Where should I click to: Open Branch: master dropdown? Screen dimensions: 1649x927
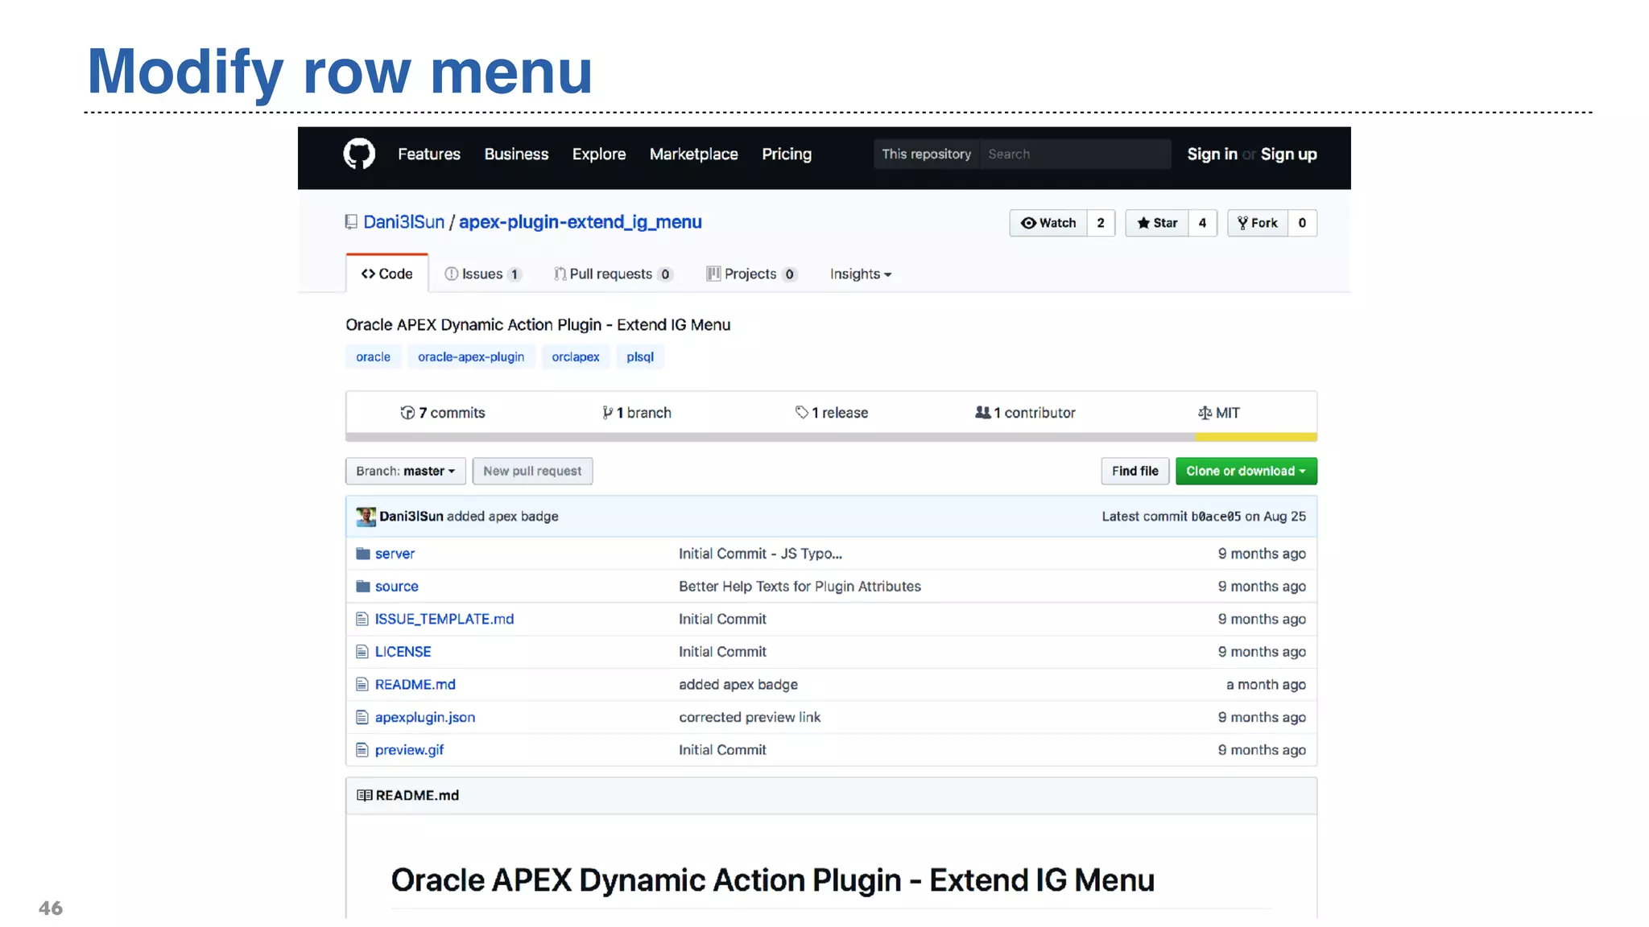[406, 471]
